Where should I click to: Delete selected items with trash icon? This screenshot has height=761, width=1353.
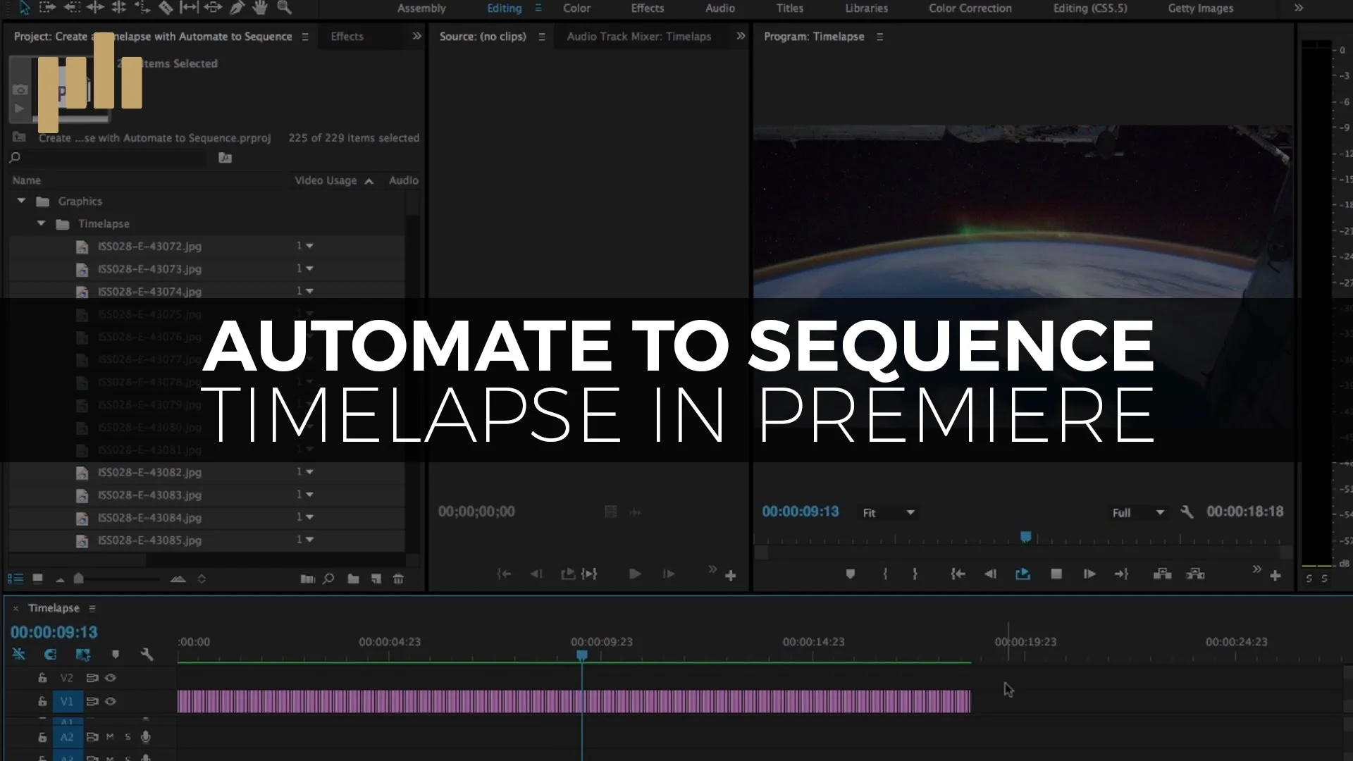click(x=398, y=579)
